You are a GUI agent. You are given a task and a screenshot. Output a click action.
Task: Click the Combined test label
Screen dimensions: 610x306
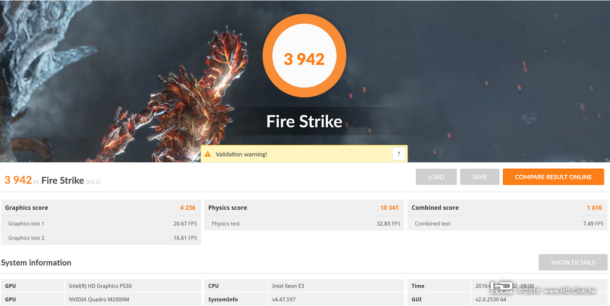click(432, 224)
